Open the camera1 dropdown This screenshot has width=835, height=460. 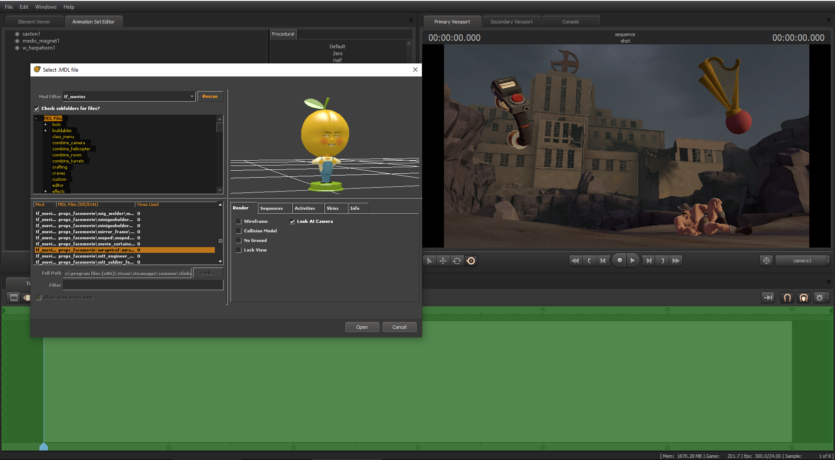803,261
